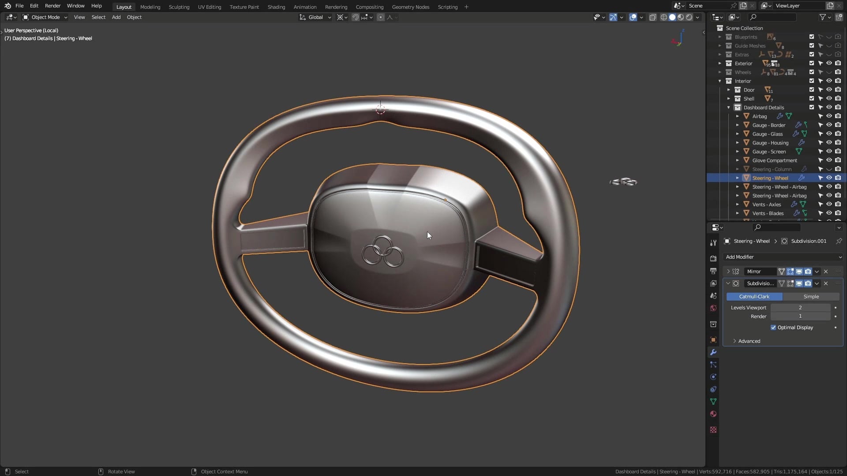This screenshot has height=476, width=847.
Task: Click the Render levels value field
Action: click(x=800, y=316)
